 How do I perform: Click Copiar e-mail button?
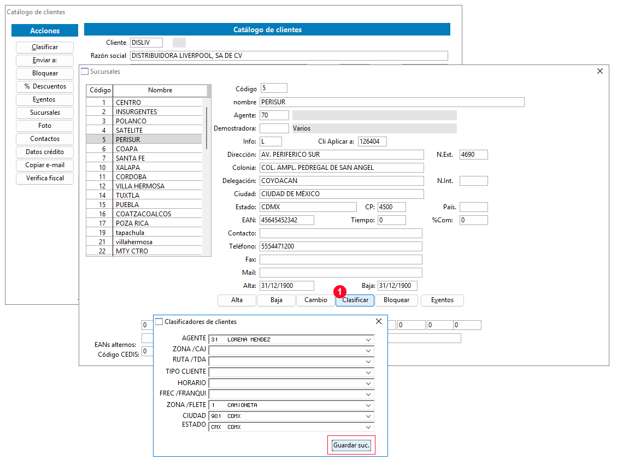[45, 165]
